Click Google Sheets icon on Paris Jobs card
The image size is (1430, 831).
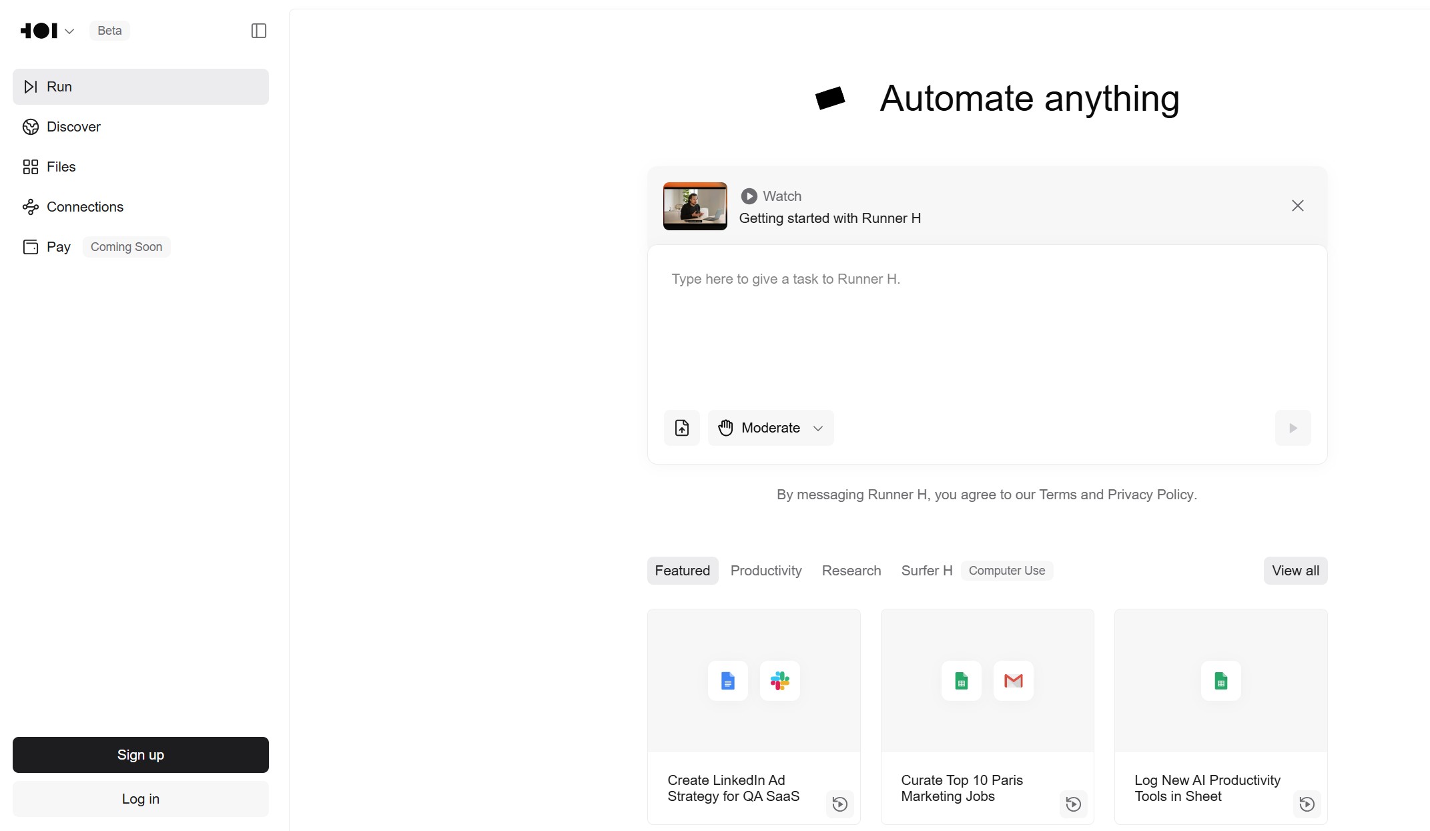[962, 681]
